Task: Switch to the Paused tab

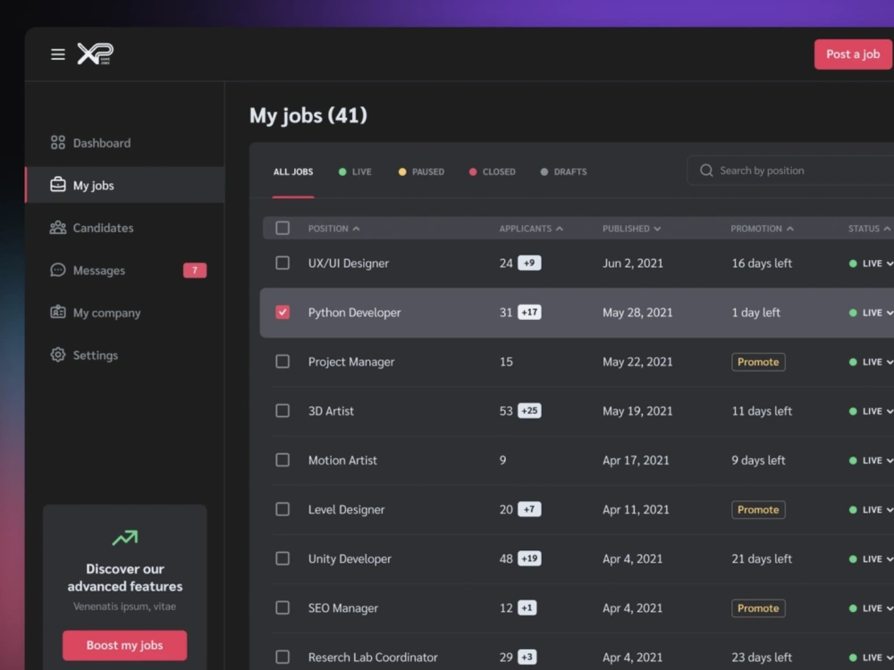Action: (421, 172)
